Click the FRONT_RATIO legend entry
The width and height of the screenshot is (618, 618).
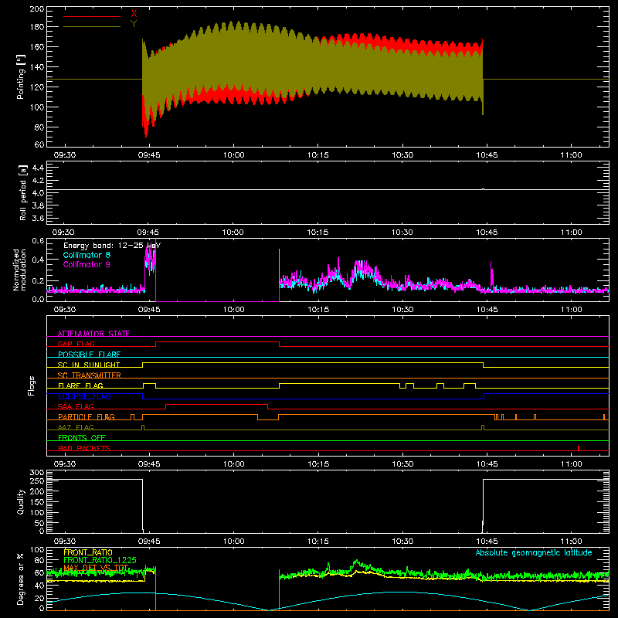pyautogui.click(x=88, y=552)
